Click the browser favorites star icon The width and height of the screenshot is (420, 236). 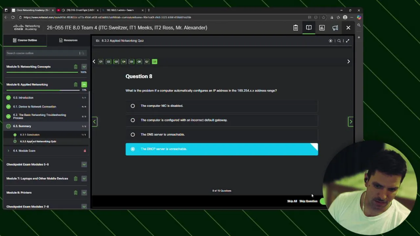tap(324, 17)
